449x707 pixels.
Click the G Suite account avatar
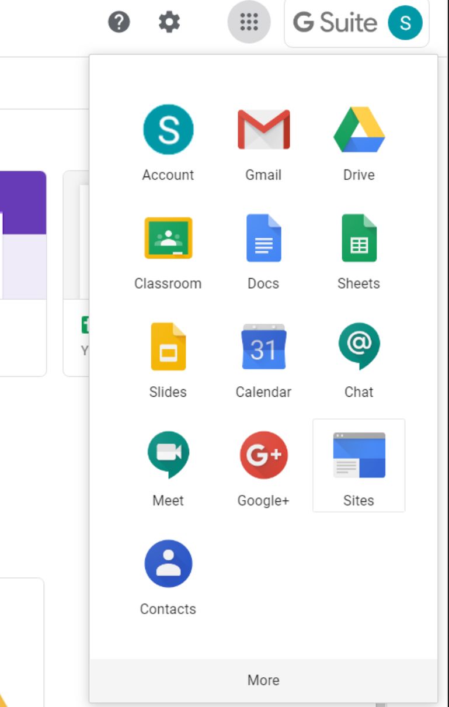(x=405, y=22)
